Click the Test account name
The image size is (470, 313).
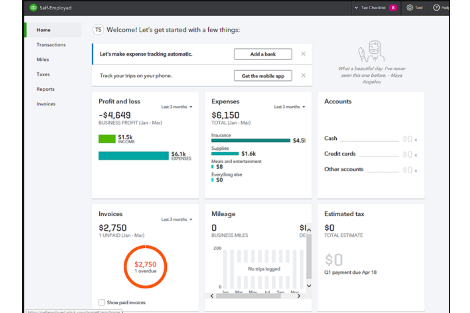click(419, 8)
